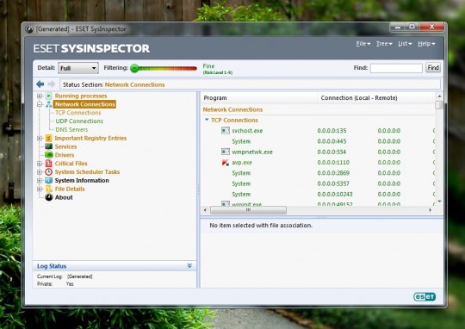The image size is (465, 329).
Task: Expand the System Scheduler Tasks node
Action: pyautogui.click(x=40, y=172)
